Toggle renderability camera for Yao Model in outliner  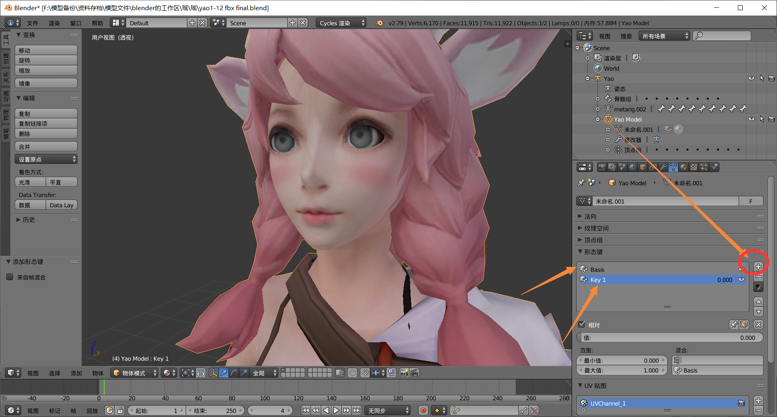(x=771, y=119)
